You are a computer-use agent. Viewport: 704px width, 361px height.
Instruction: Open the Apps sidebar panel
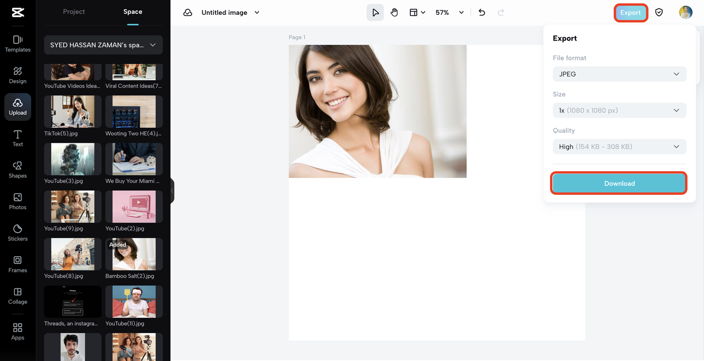(18, 331)
